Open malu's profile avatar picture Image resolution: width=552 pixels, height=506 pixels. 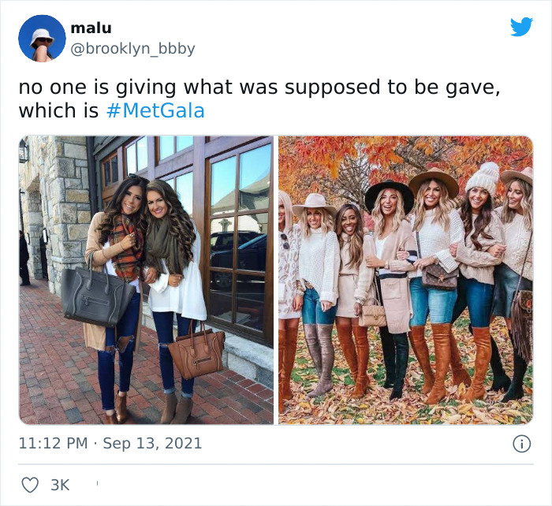42,38
